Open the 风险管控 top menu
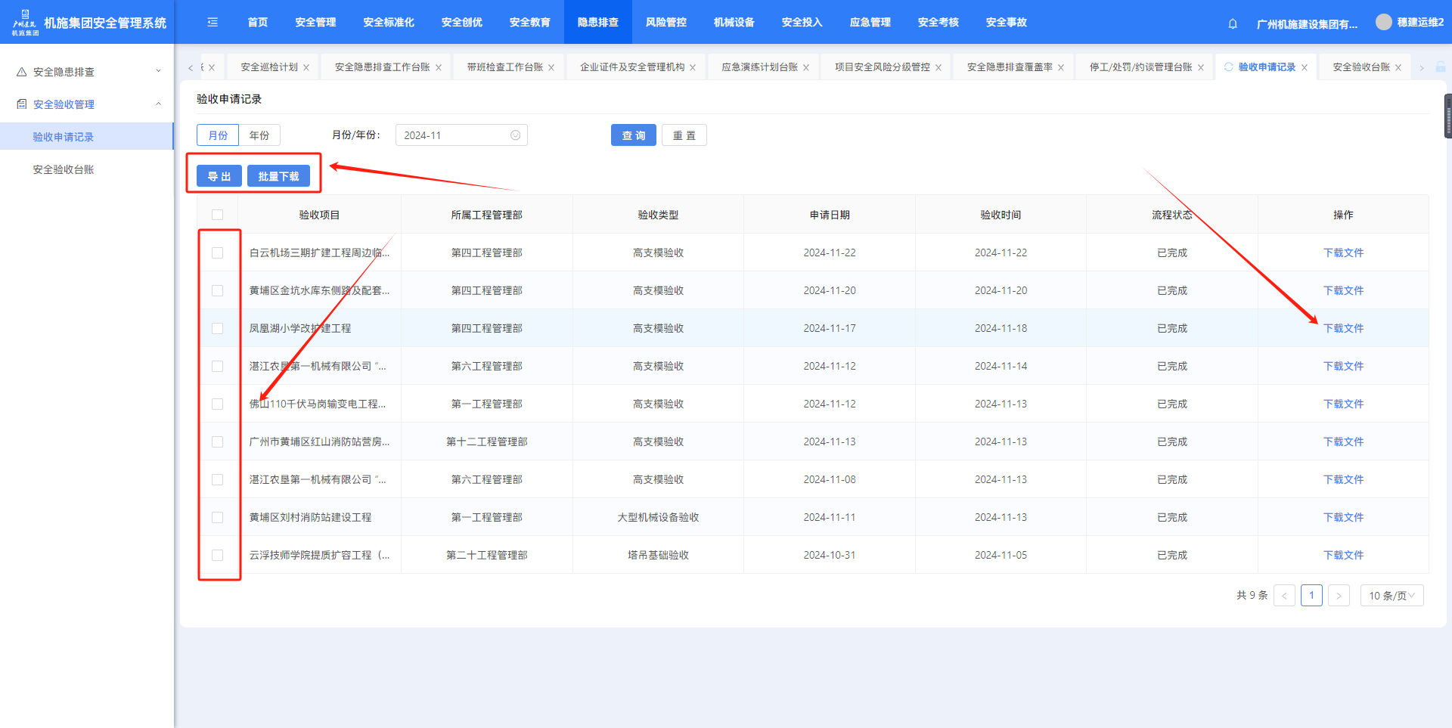 (x=665, y=22)
